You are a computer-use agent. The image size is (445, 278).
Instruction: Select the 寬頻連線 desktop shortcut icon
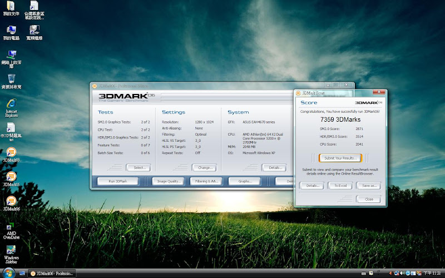point(34,33)
